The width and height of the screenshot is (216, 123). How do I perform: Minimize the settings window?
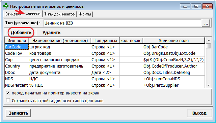pyautogui.click(x=185, y=6)
